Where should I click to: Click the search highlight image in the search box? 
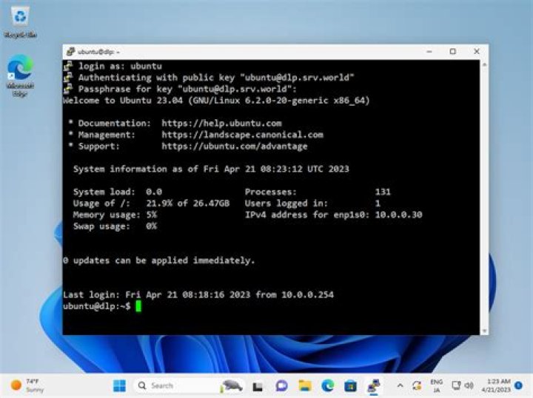point(232,385)
